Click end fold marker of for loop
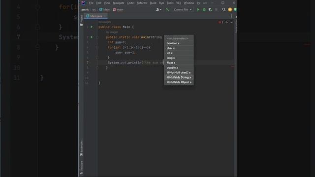This screenshot has width=315, height=177. (x=97, y=58)
